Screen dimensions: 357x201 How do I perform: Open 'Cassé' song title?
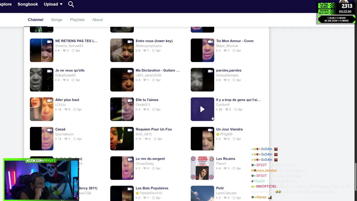pyautogui.click(x=60, y=129)
